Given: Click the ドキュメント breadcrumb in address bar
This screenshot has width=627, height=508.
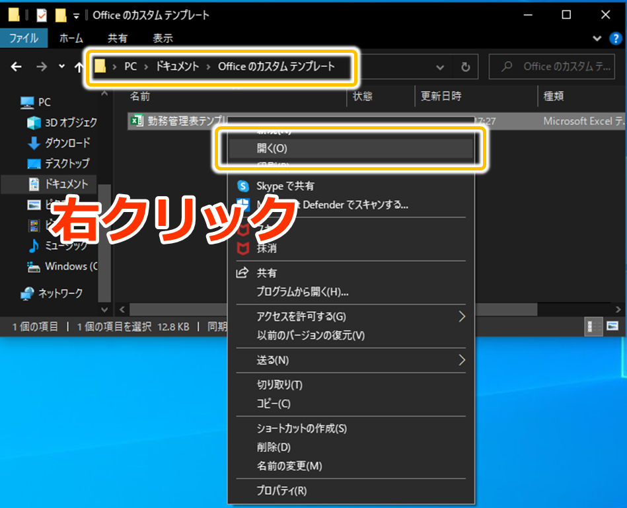Looking at the screenshot, I should (x=177, y=66).
